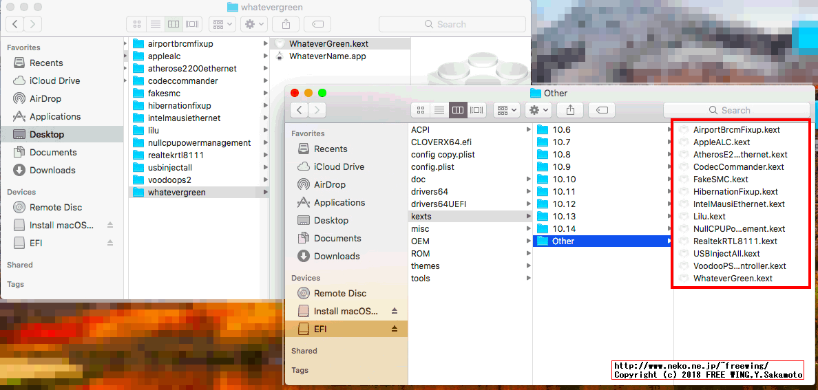
Task: Go back in Other window
Action: tap(300, 110)
